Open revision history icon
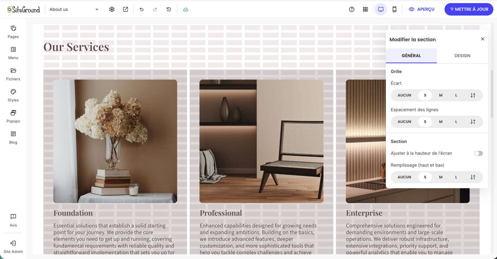The height and width of the screenshot is (259, 497). [x=169, y=9]
